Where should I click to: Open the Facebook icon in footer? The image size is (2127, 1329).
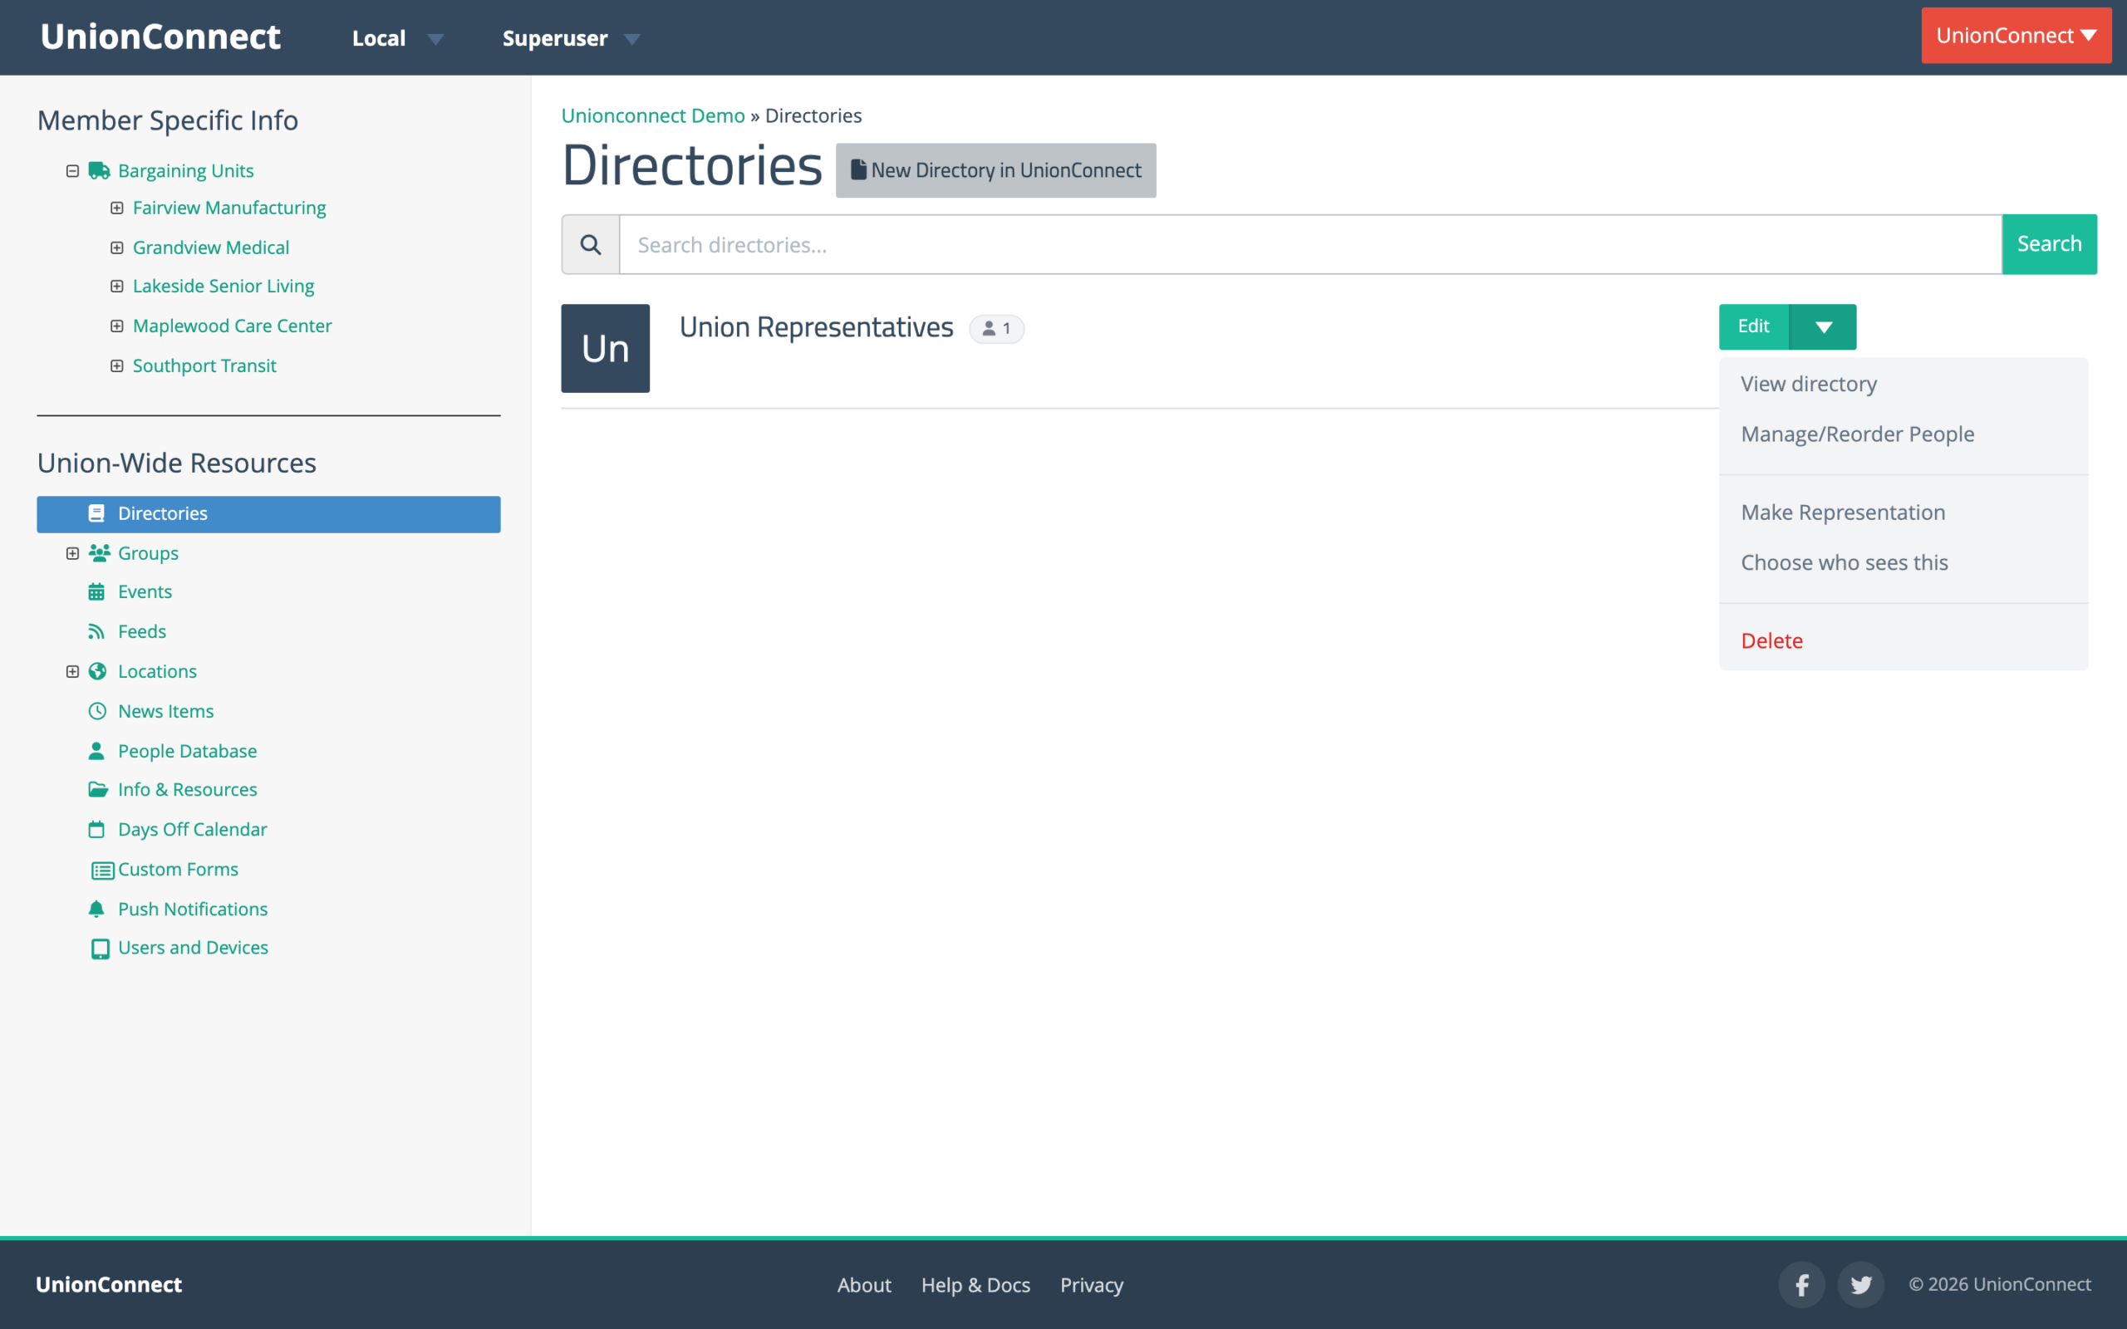click(1801, 1285)
